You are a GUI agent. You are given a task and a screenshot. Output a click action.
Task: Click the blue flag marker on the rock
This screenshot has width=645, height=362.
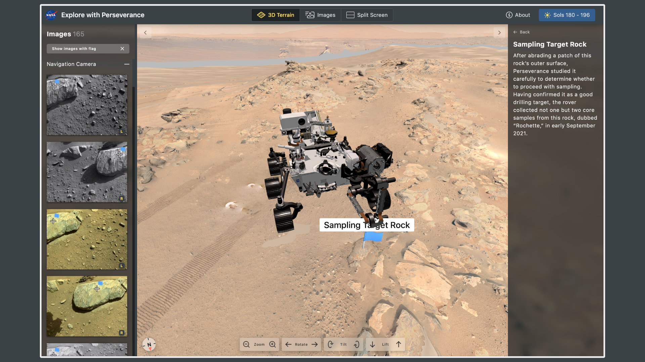pyautogui.click(x=373, y=238)
